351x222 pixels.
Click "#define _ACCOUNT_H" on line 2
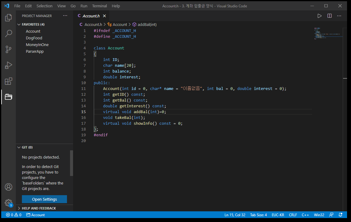[x=115, y=36]
